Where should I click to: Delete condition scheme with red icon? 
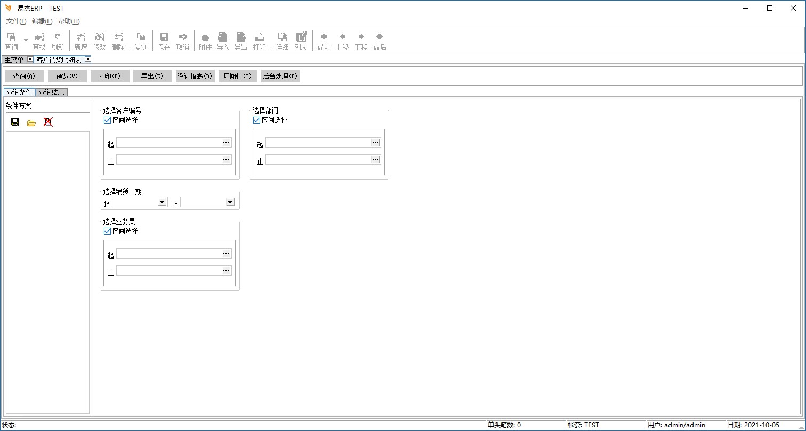pos(48,122)
